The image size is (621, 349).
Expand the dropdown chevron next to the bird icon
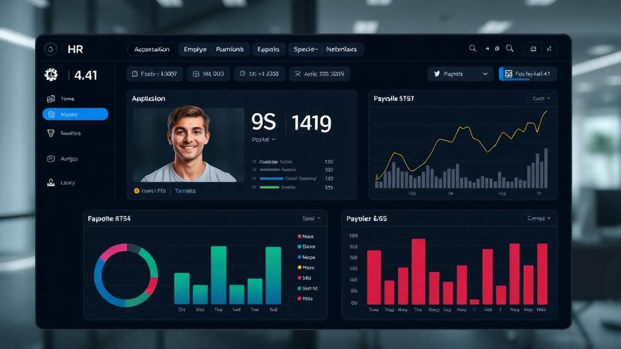tap(485, 74)
